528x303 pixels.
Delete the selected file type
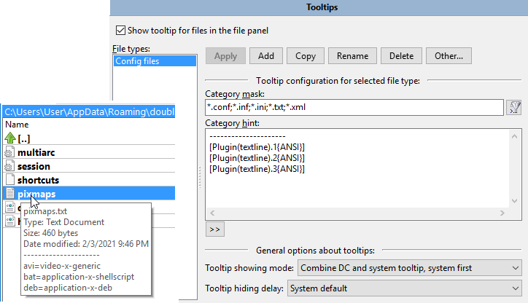pos(400,56)
